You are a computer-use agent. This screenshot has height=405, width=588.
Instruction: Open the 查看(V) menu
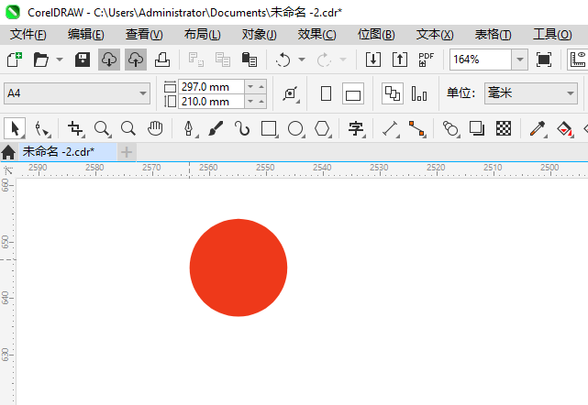[x=144, y=35]
